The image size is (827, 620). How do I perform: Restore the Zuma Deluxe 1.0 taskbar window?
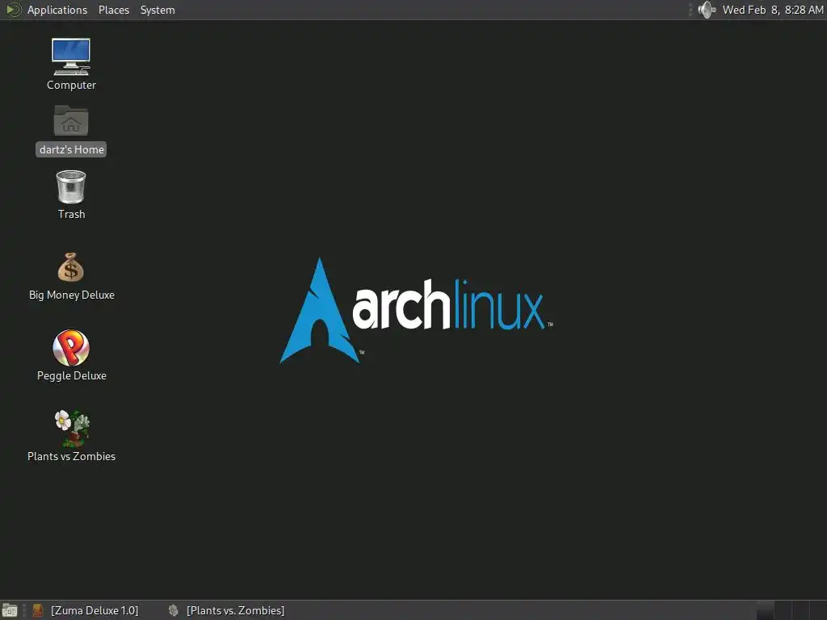tap(86, 610)
